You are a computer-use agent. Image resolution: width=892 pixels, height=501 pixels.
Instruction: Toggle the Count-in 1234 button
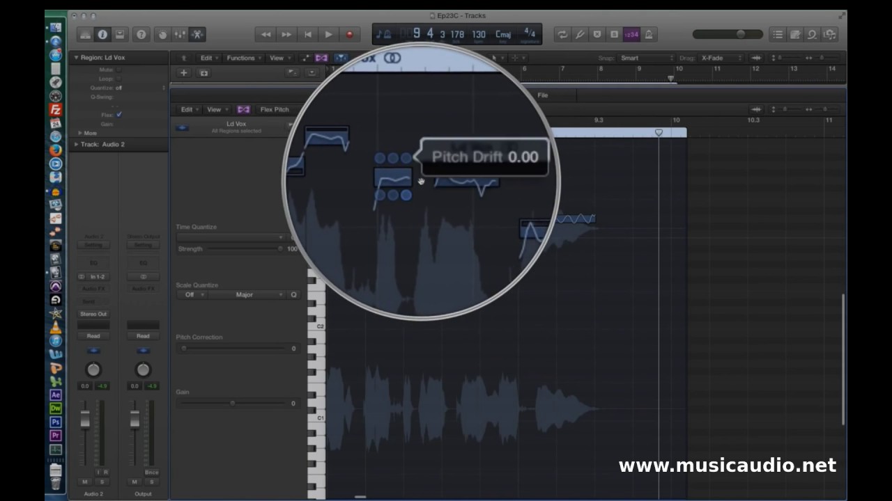tap(631, 34)
